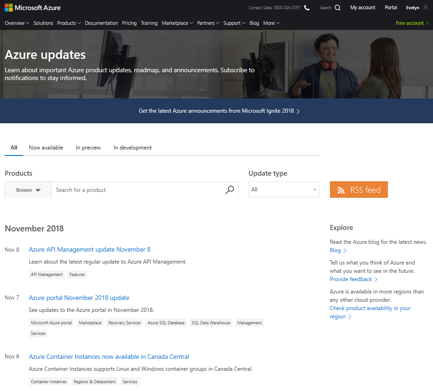433x391 pixels.
Task: Switch to the Now available tab
Action: pos(46,147)
